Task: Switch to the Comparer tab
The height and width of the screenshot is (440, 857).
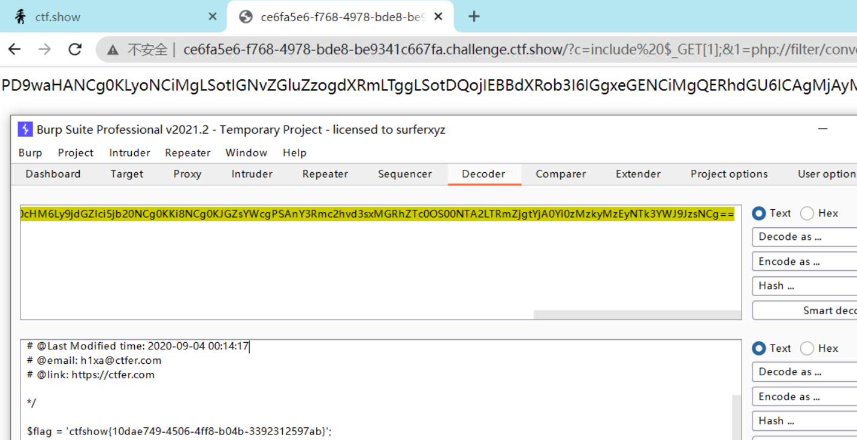Action: 561,174
